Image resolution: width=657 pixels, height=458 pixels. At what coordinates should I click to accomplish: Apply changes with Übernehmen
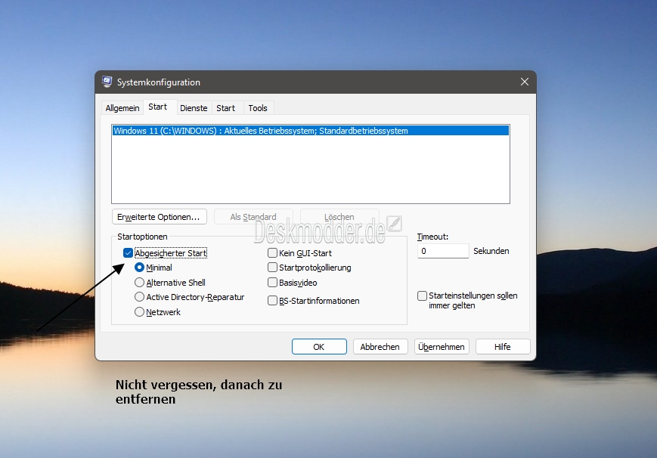coord(442,347)
